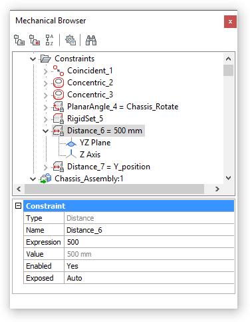Collapse the Constraints folder node
250x322 pixels.
[x=33, y=59]
